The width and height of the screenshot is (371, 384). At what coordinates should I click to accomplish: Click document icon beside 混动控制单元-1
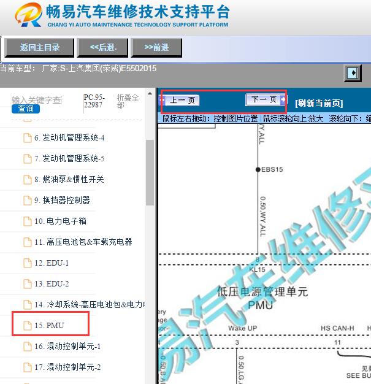[x=28, y=347]
